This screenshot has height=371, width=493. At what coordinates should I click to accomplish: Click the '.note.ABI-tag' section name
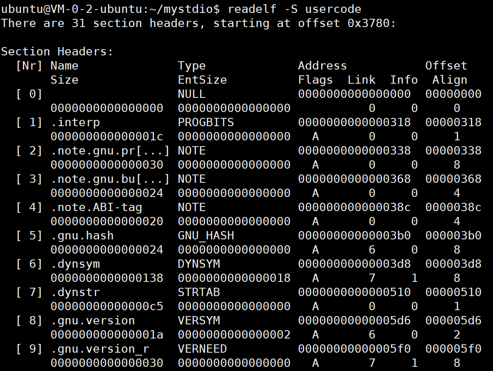click(x=96, y=207)
